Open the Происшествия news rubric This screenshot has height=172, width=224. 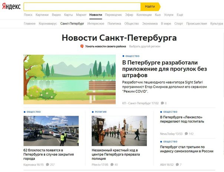tap(197, 24)
